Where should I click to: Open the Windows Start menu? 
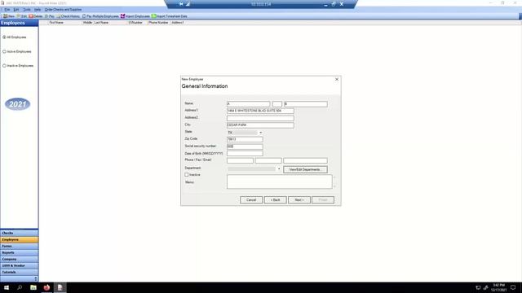coord(7,287)
